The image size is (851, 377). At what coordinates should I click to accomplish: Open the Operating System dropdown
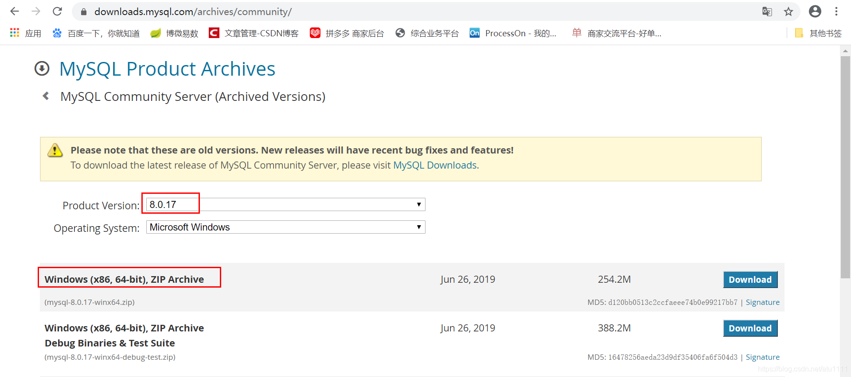click(x=285, y=227)
